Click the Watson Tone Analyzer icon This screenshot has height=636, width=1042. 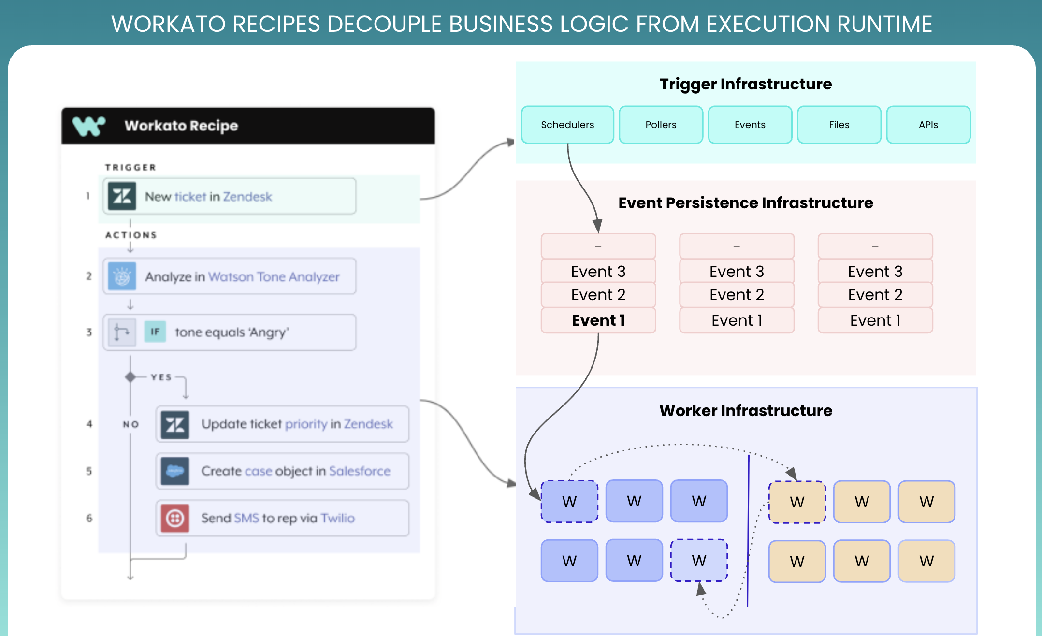(122, 276)
